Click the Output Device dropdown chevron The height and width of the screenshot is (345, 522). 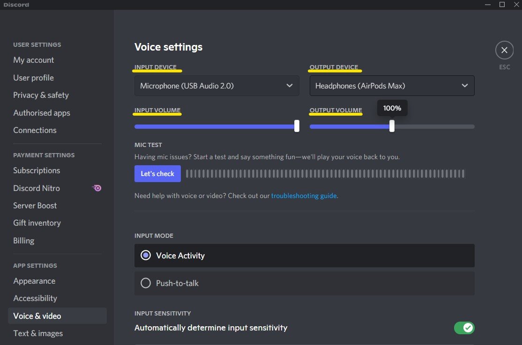click(x=465, y=86)
